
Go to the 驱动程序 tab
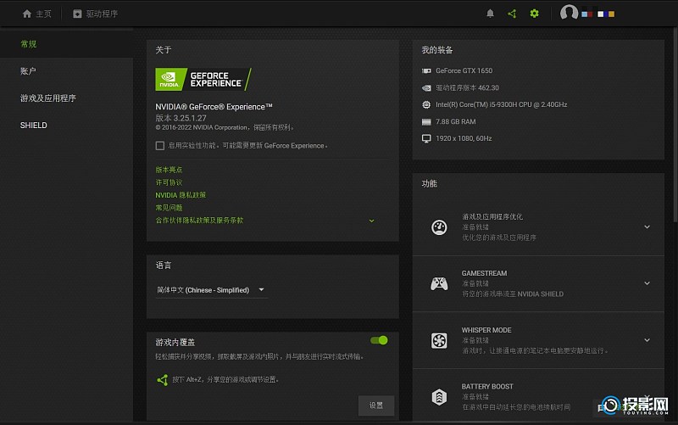[96, 14]
